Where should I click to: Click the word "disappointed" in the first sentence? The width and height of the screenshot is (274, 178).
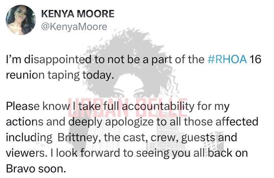pos(58,59)
